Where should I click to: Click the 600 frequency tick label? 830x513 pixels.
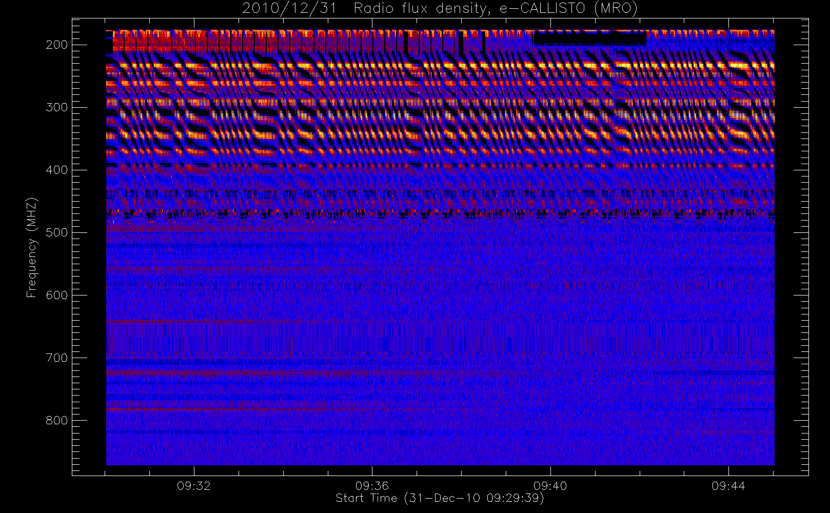tap(56, 295)
